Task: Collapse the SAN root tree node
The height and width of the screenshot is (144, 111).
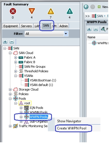Action: 5,48
